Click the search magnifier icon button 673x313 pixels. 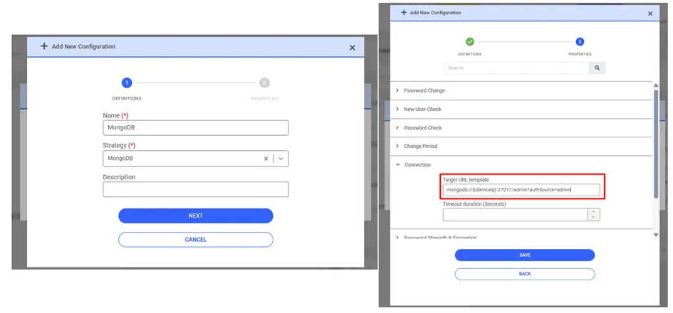coord(597,68)
